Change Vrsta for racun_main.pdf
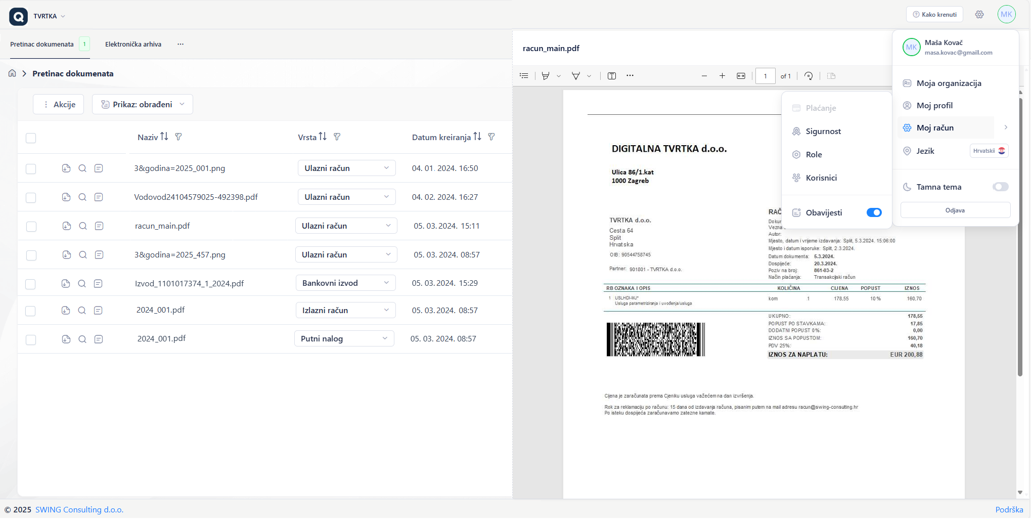Screen dimensions: 1031x520 pos(346,226)
